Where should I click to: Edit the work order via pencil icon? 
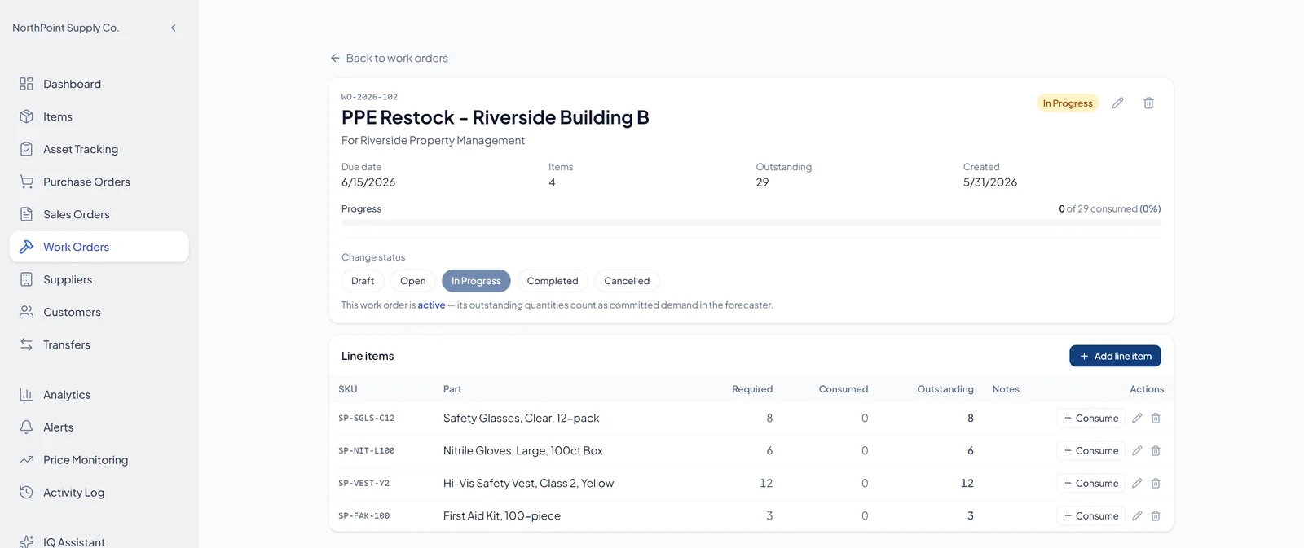point(1117,103)
